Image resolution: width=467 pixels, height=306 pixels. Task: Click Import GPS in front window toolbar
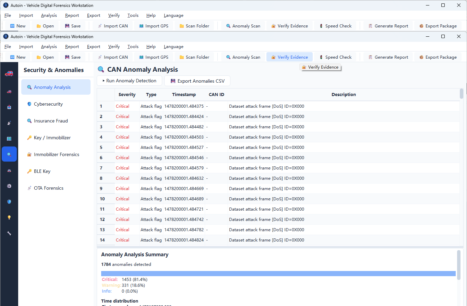[x=154, y=57]
